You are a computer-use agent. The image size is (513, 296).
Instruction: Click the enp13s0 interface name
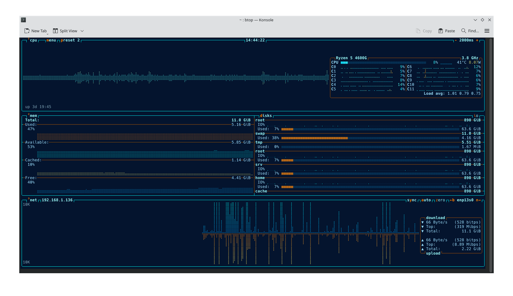[465, 200]
